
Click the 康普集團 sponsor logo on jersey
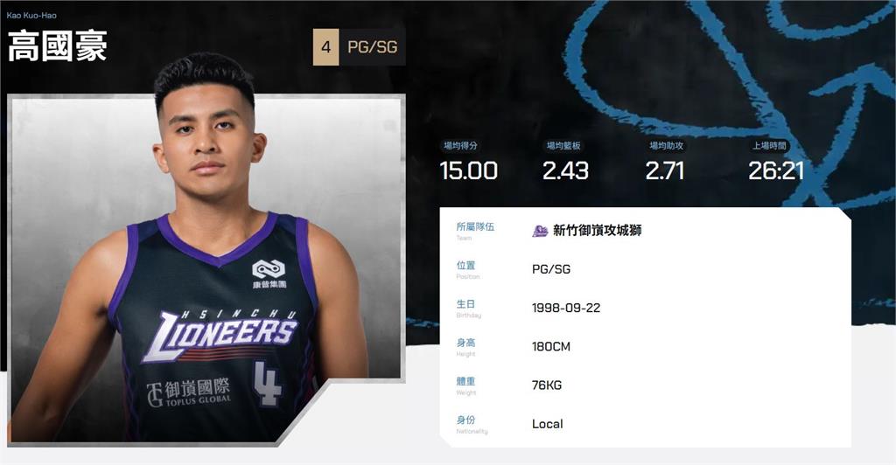pos(269,274)
